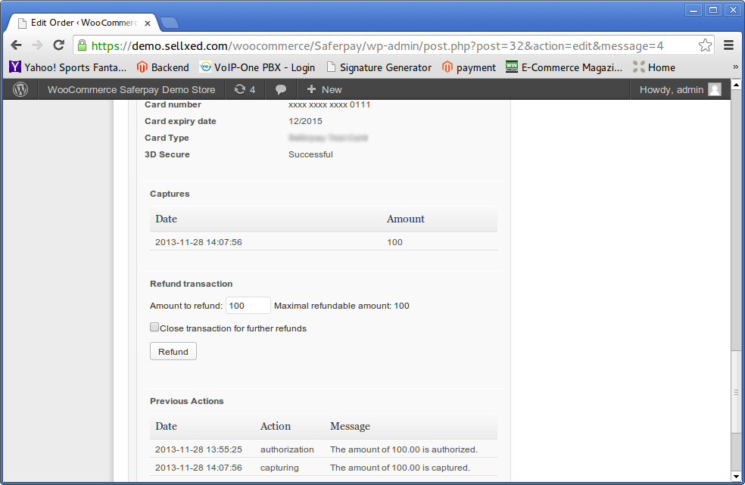745x485 pixels.
Task: Reload the page with refresh icon
Action: coord(58,45)
